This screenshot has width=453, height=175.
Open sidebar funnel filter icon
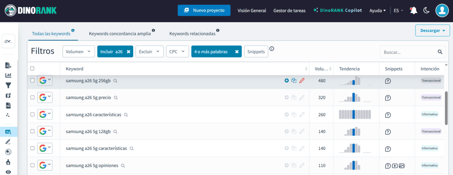(x=8, y=85)
